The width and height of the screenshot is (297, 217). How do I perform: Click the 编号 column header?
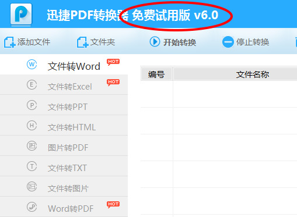coord(156,74)
